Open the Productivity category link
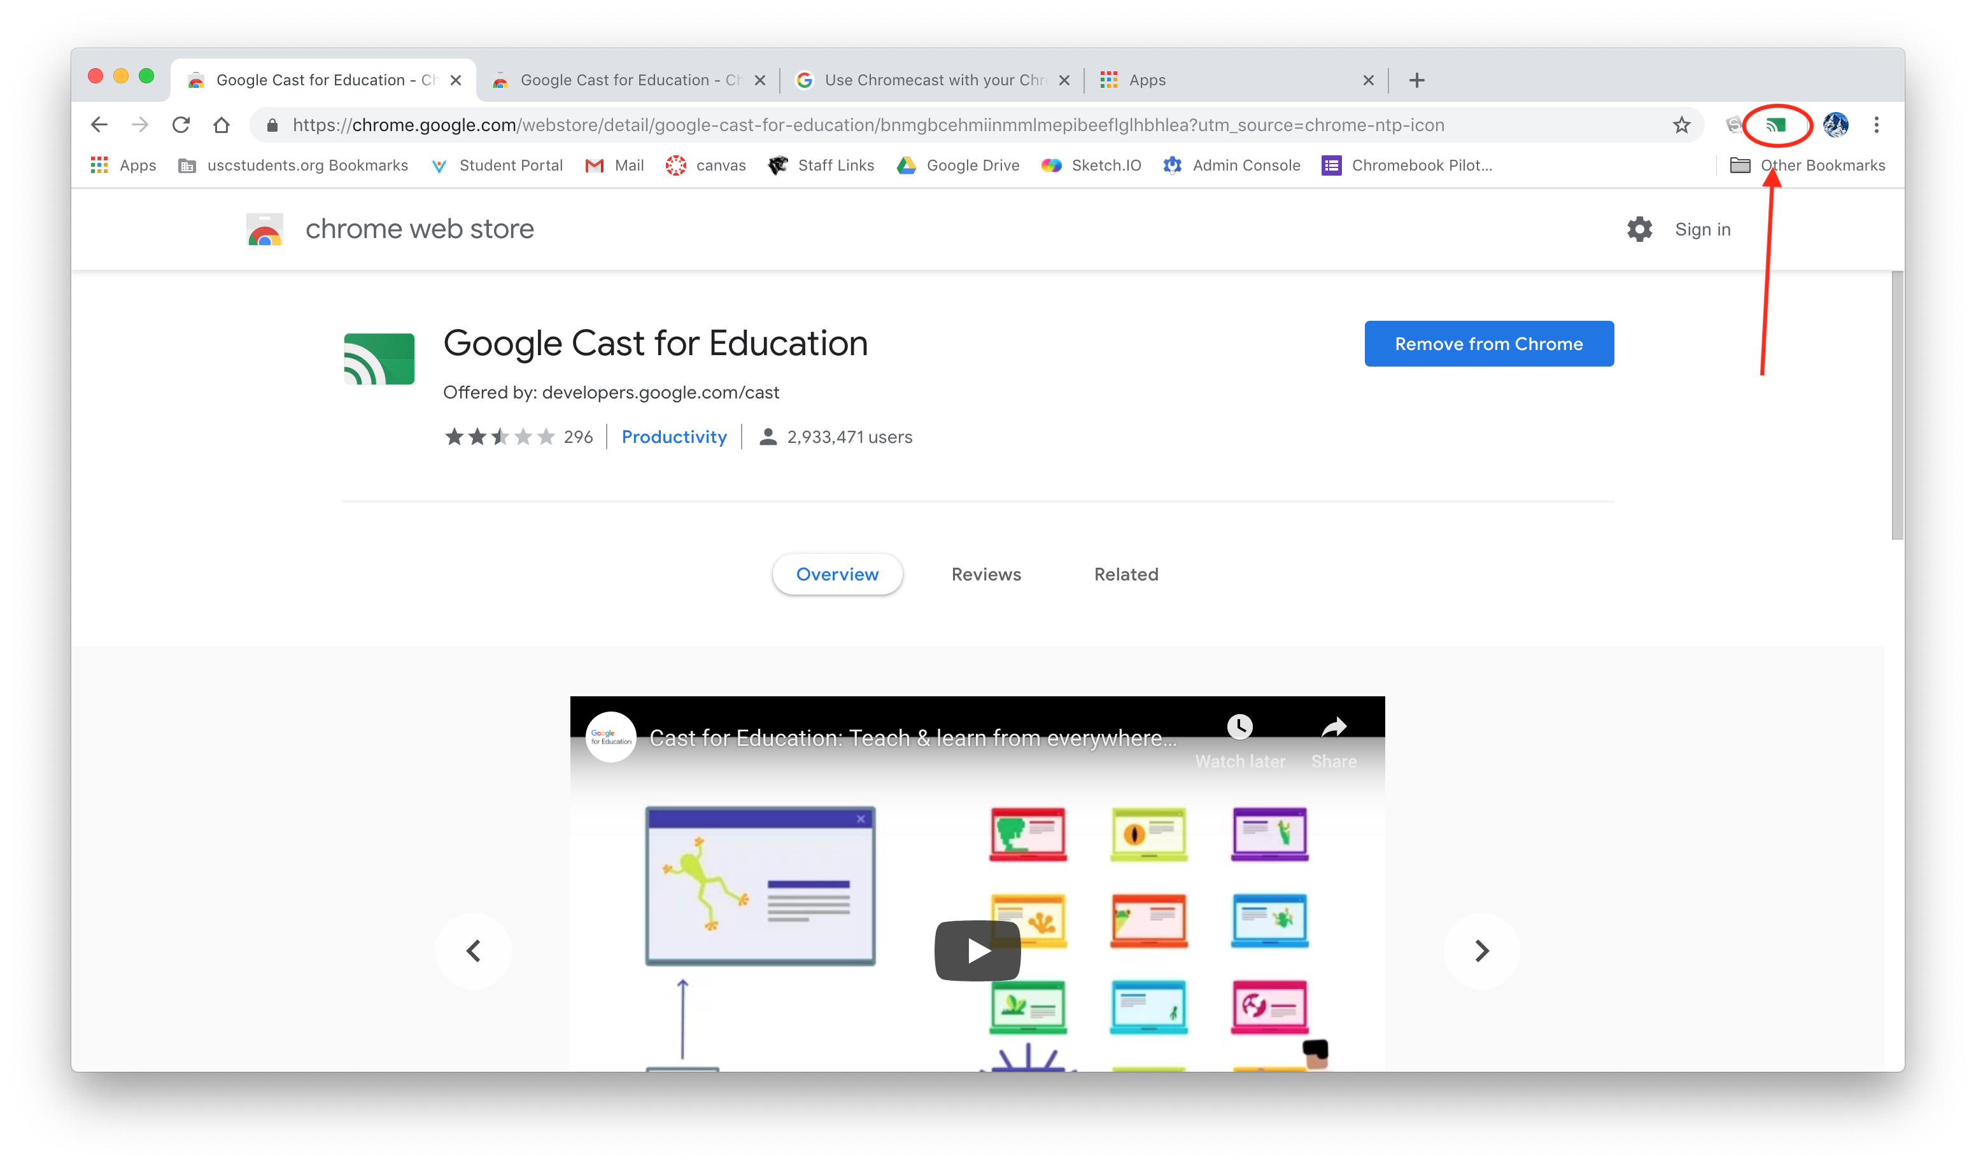 (674, 437)
